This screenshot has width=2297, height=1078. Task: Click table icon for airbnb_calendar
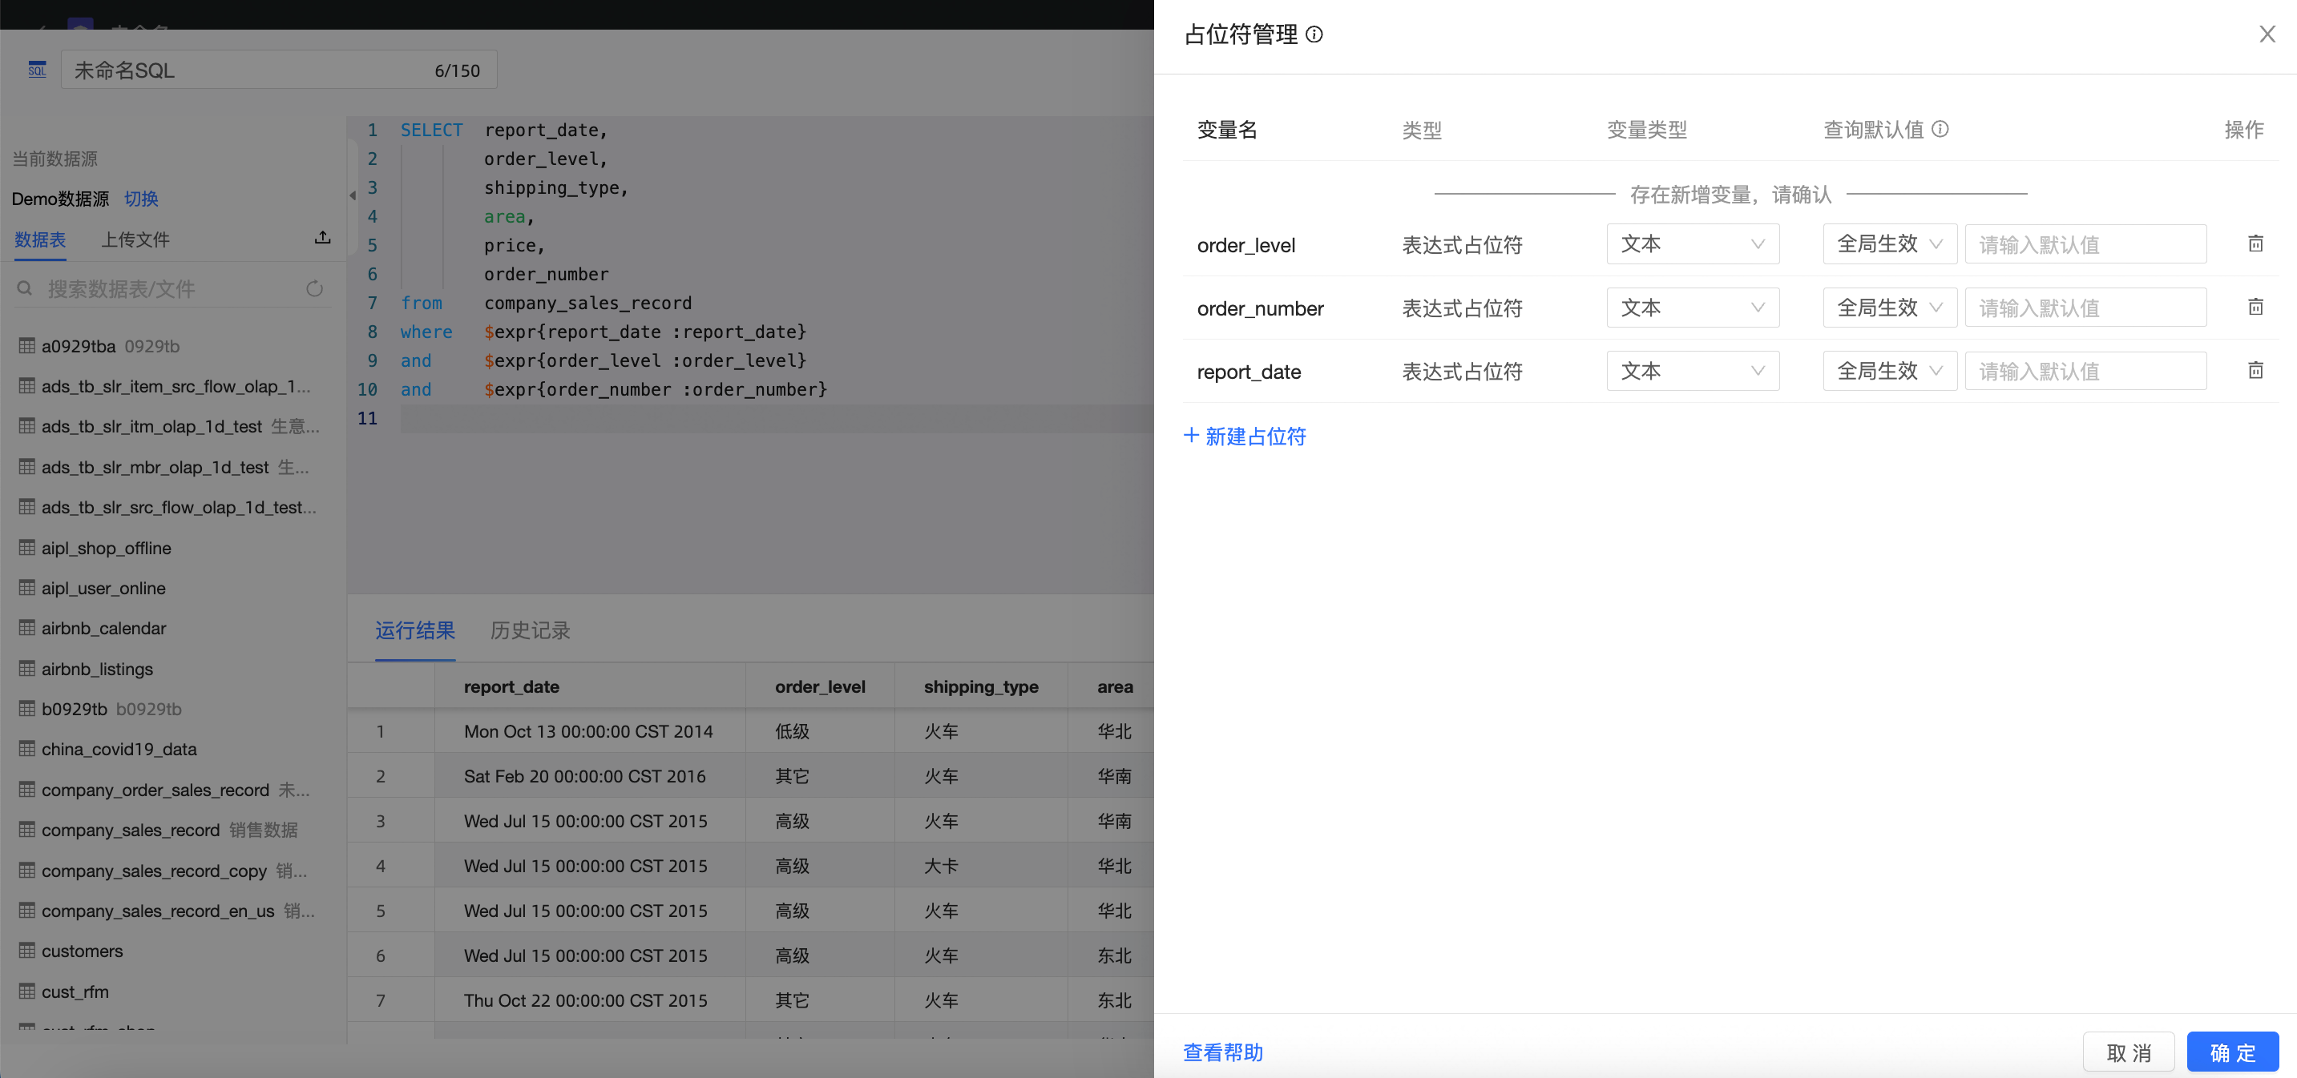point(27,628)
